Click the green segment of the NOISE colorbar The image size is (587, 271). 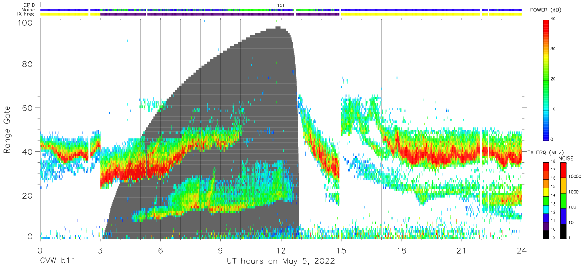pyautogui.click(x=563, y=200)
